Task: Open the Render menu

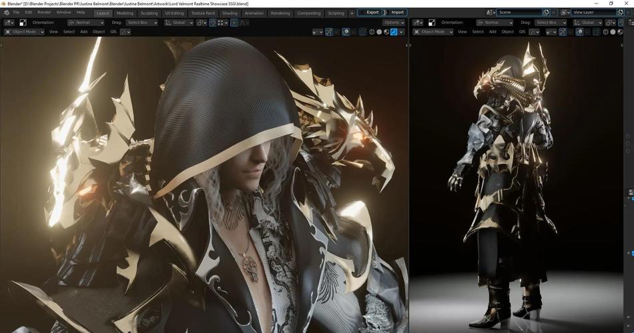Action: pos(44,13)
